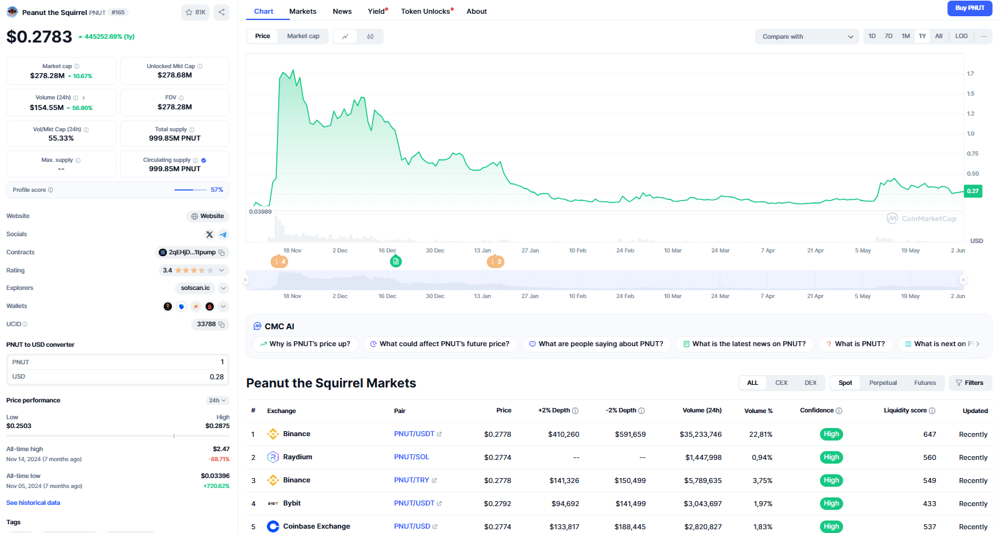Viewport: 1000px width, 533px height.
Task: Click the +2% Depth info icon
Action: pos(576,411)
